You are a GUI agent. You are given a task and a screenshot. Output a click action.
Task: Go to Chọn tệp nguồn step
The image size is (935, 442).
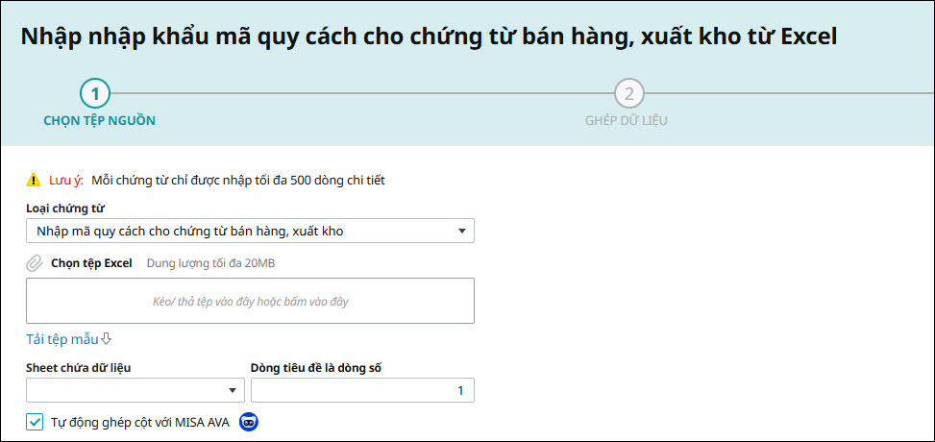click(100, 121)
